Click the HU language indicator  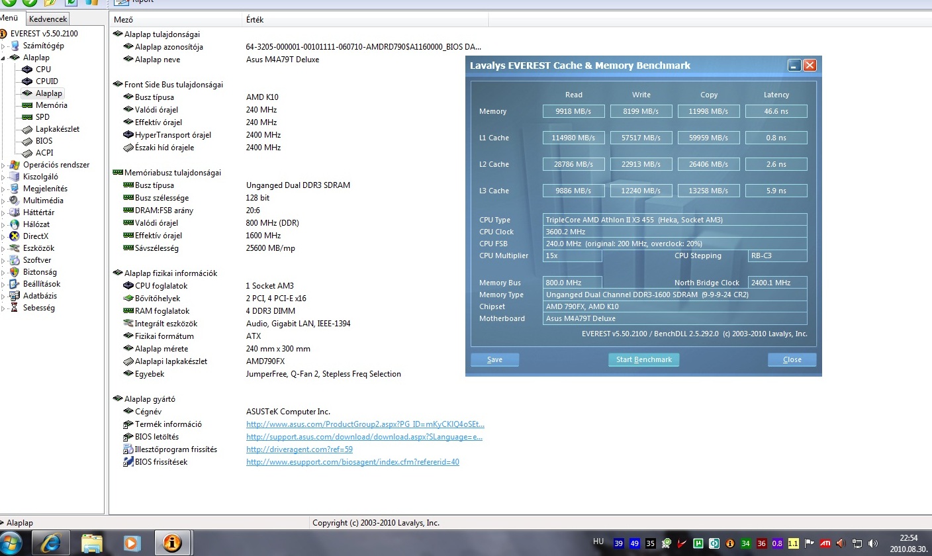click(x=598, y=541)
